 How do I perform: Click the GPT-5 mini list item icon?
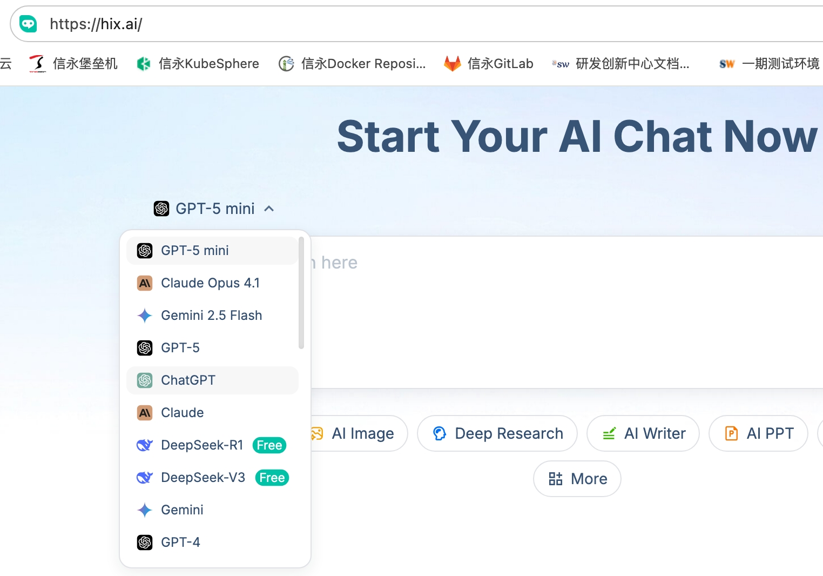[145, 251]
